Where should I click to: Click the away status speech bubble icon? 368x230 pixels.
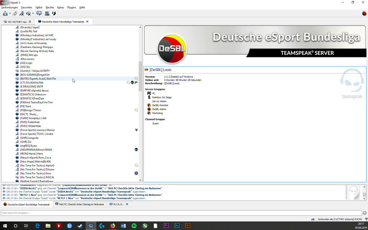tap(39, 13)
